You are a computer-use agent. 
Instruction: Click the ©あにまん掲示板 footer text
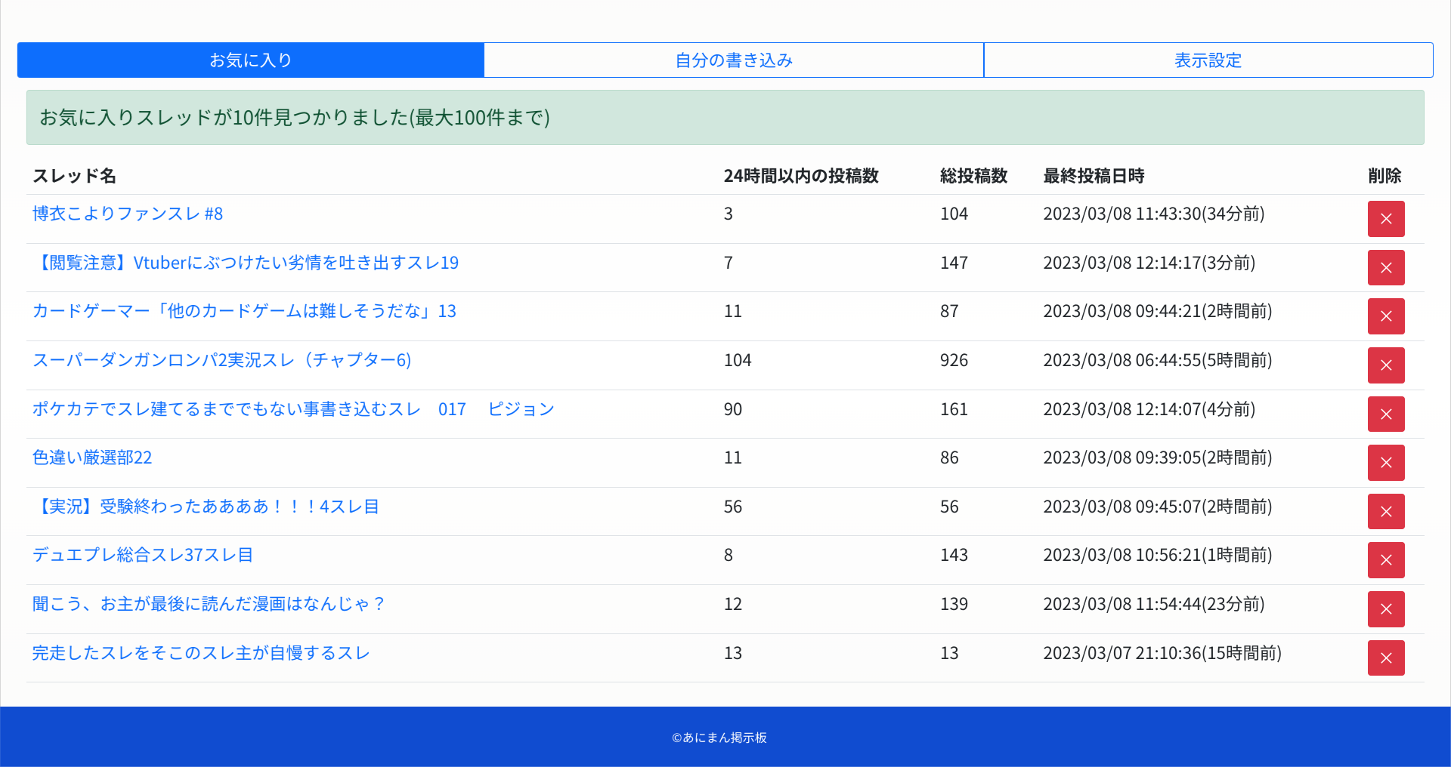click(719, 738)
